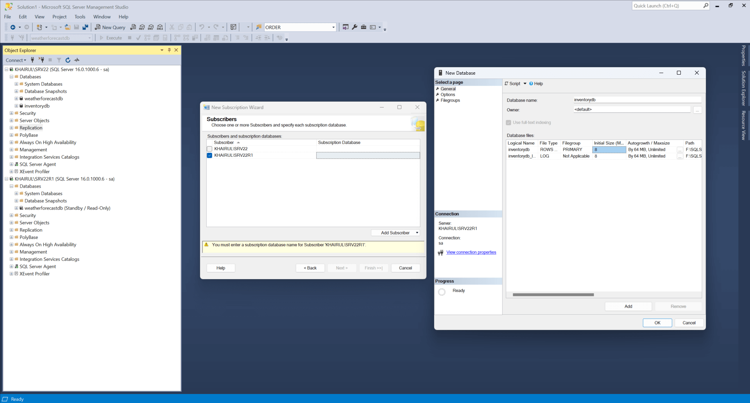
Task: Refresh the Object Explorer tree
Action: pos(68,60)
